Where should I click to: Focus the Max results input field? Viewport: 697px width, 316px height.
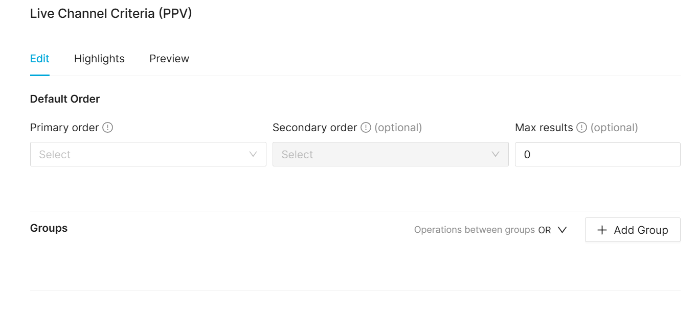click(x=597, y=154)
